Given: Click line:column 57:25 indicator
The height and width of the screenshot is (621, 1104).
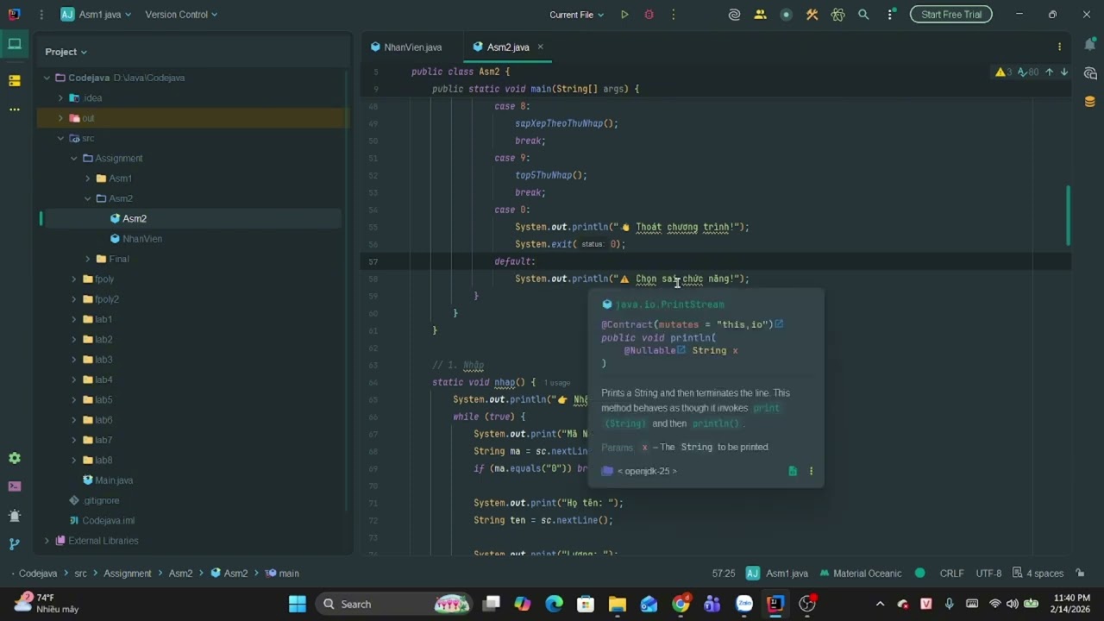Looking at the screenshot, I should (724, 574).
